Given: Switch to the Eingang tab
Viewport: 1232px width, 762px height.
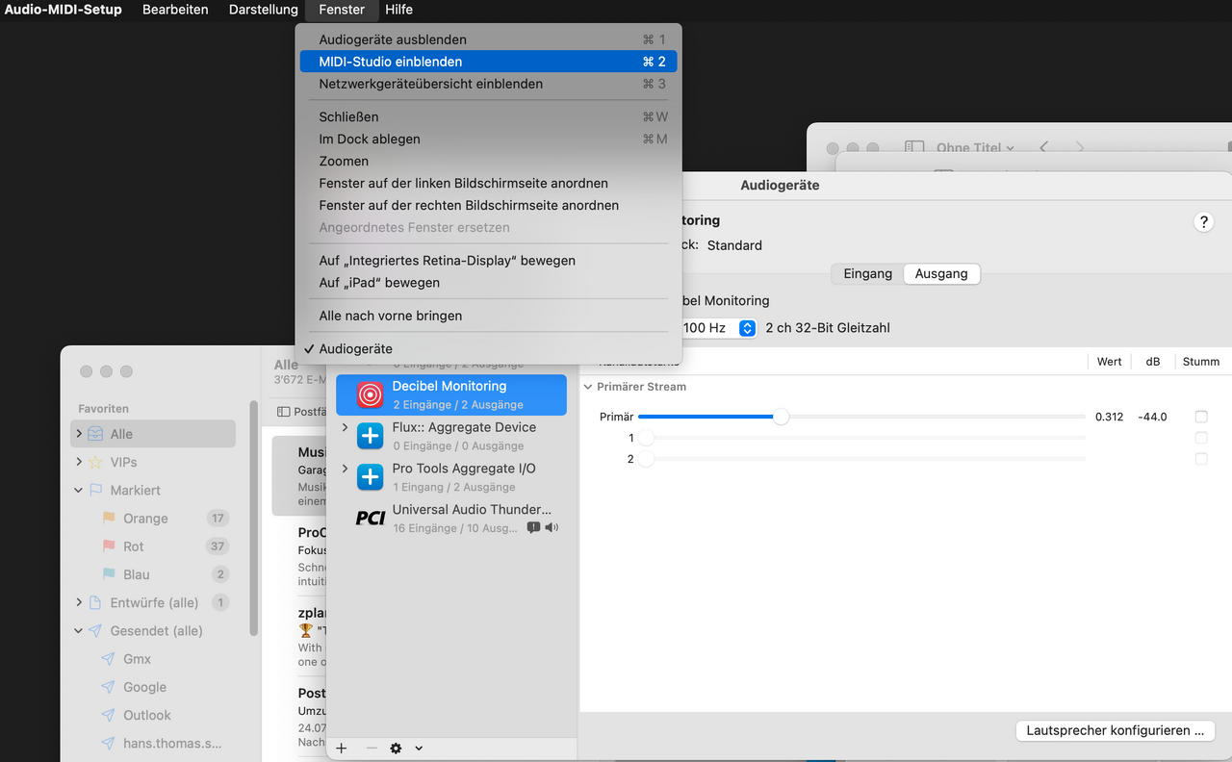Looking at the screenshot, I should click(867, 274).
